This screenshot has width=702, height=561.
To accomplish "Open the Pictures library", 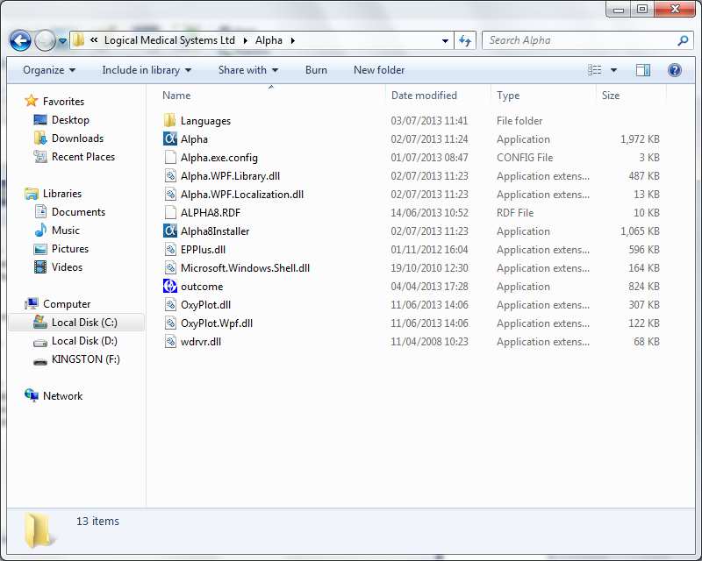I will 70,248.
